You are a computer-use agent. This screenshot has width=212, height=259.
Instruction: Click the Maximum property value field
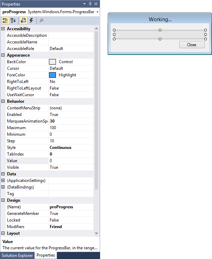point(71,128)
